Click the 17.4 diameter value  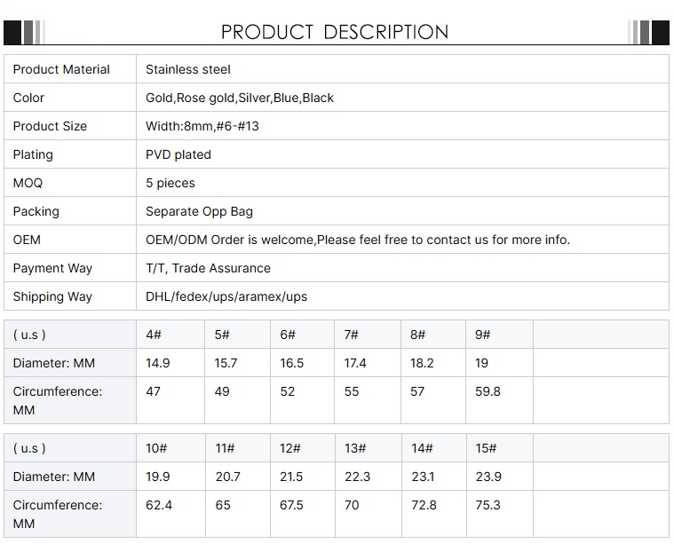tap(355, 363)
